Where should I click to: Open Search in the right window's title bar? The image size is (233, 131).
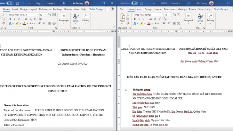[x=188, y=3]
